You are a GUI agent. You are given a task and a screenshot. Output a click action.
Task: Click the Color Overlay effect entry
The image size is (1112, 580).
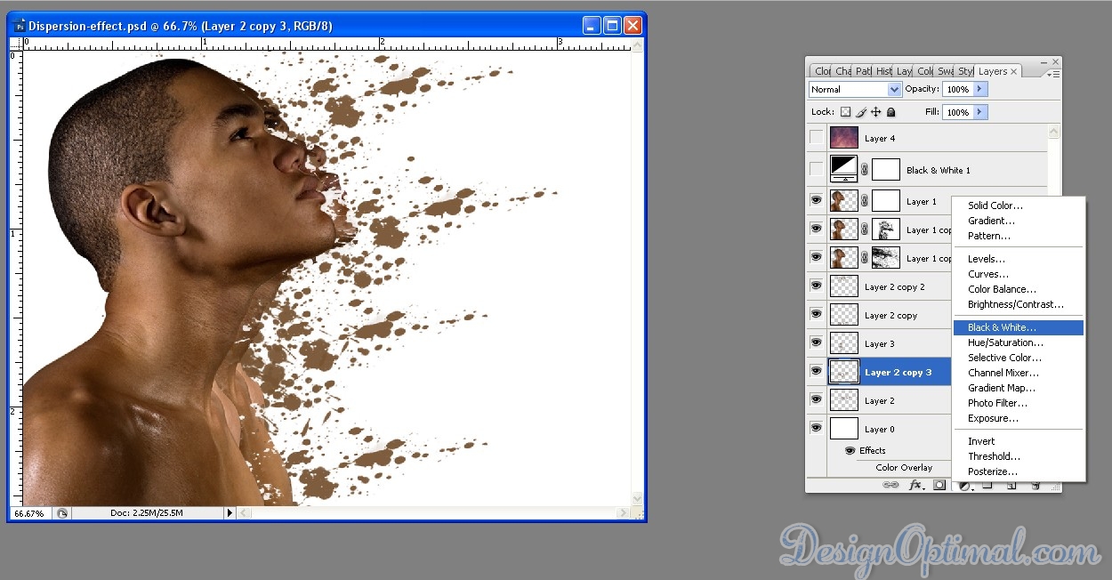(x=904, y=467)
